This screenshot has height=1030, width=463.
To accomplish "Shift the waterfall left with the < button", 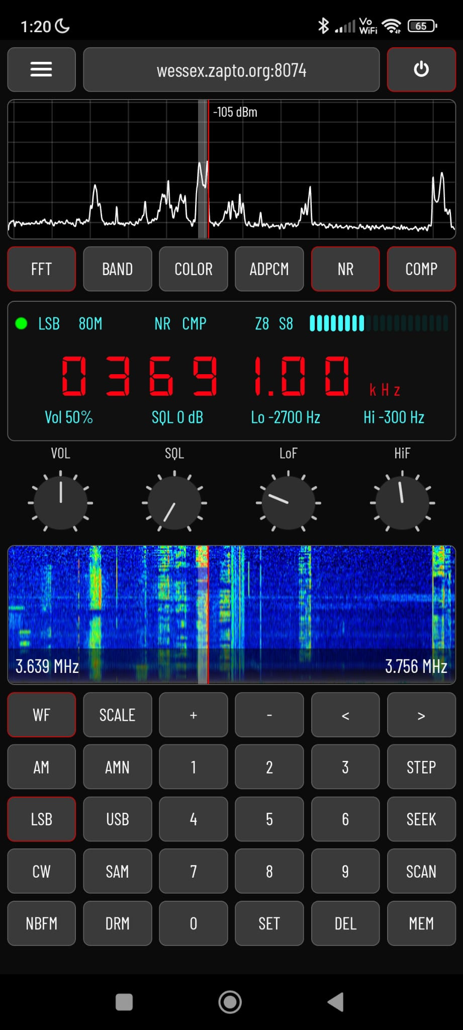I will tap(345, 715).
